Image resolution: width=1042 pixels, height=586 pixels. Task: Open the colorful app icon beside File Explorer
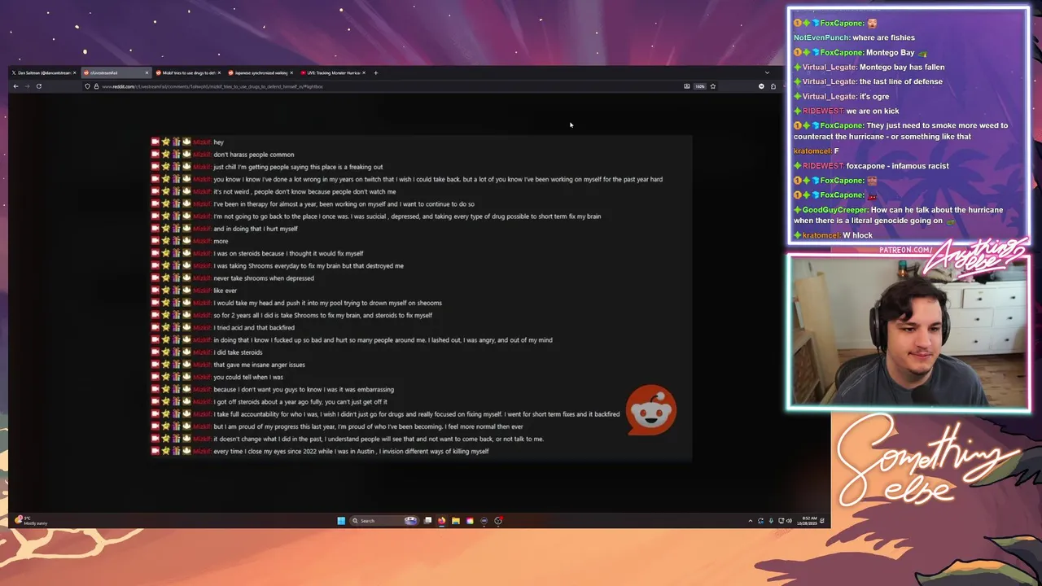point(470,521)
